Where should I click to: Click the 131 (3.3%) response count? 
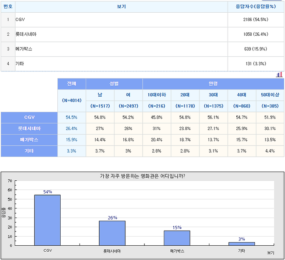[256, 64]
